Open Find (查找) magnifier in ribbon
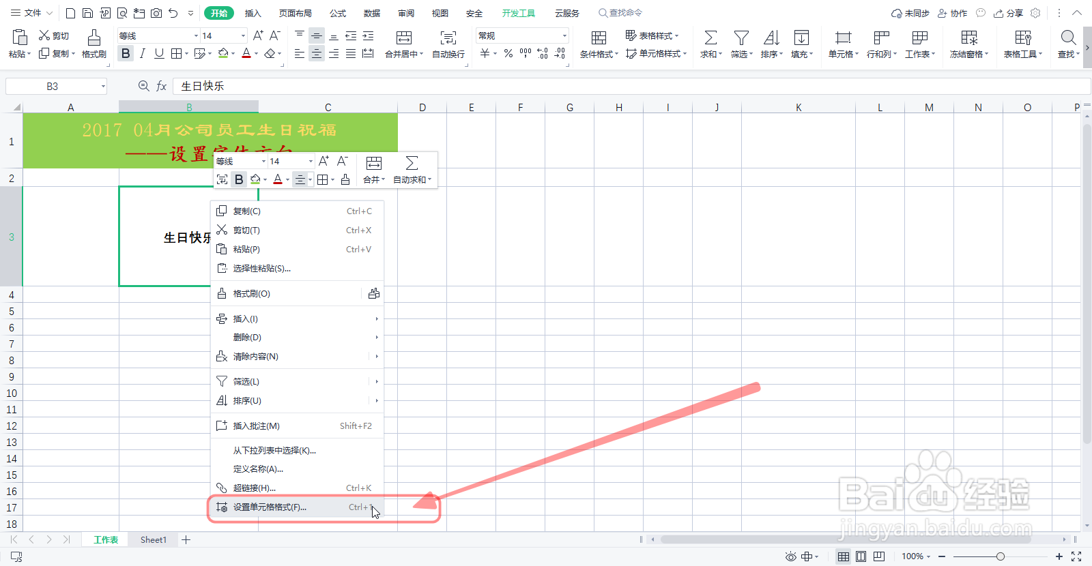Image resolution: width=1092 pixels, height=566 pixels. pos(1069,38)
